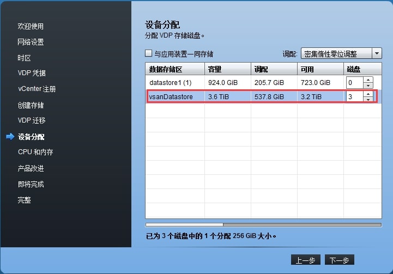The image size is (393, 274).
Task: Click the blue arrow current-step indicator
Action: pyautogui.click(x=10, y=137)
